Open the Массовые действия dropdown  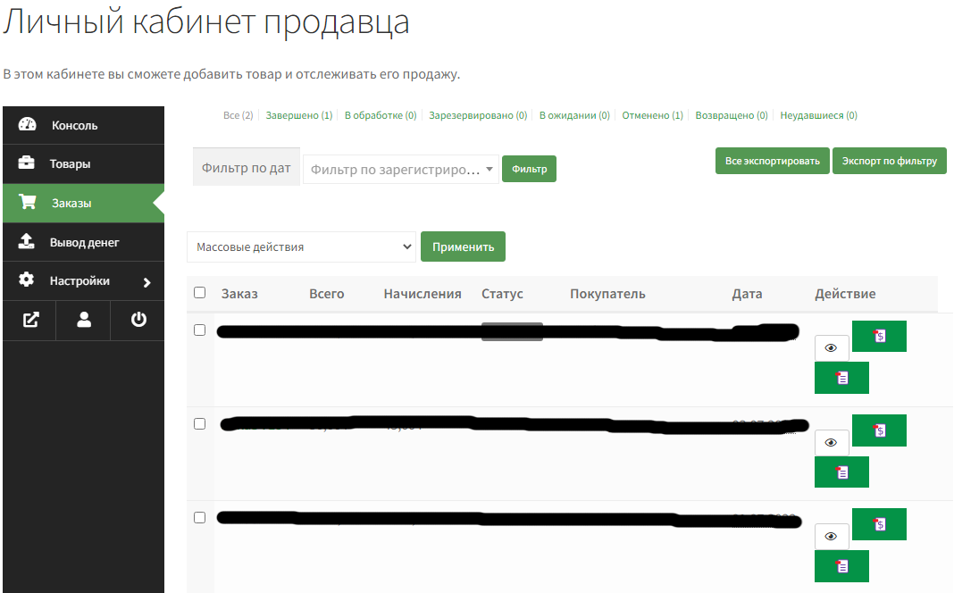tap(301, 247)
